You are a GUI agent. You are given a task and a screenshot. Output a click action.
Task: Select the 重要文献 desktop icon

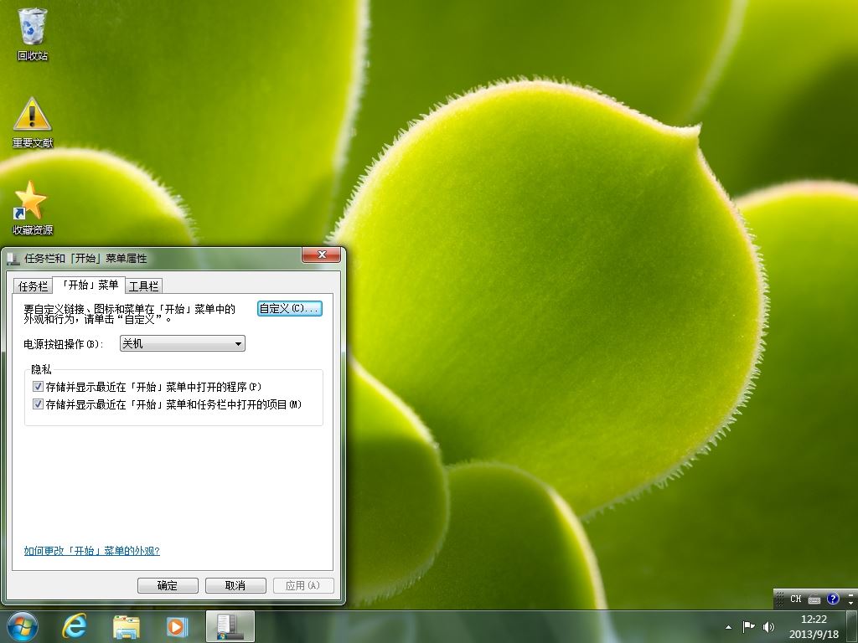tap(33, 122)
